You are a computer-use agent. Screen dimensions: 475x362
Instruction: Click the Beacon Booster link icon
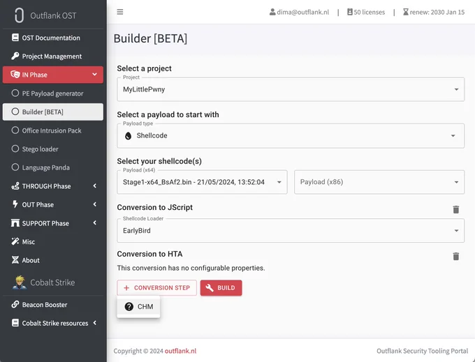click(x=15, y=304)
